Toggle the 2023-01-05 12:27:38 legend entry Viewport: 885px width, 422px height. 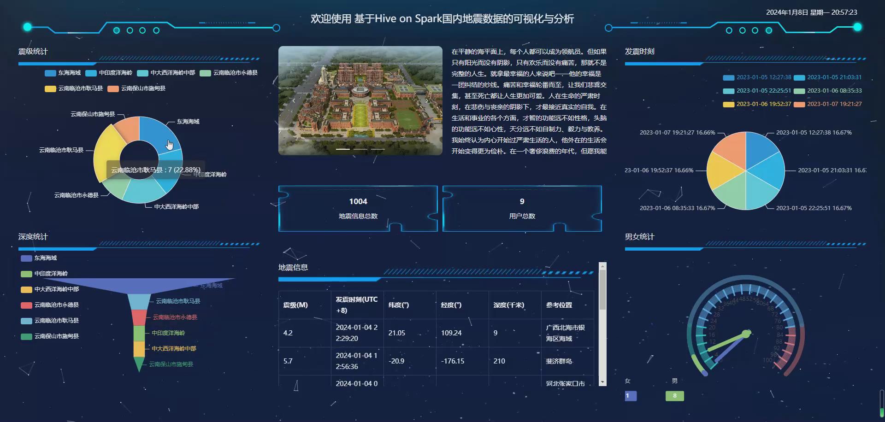(x=757, y=77)
